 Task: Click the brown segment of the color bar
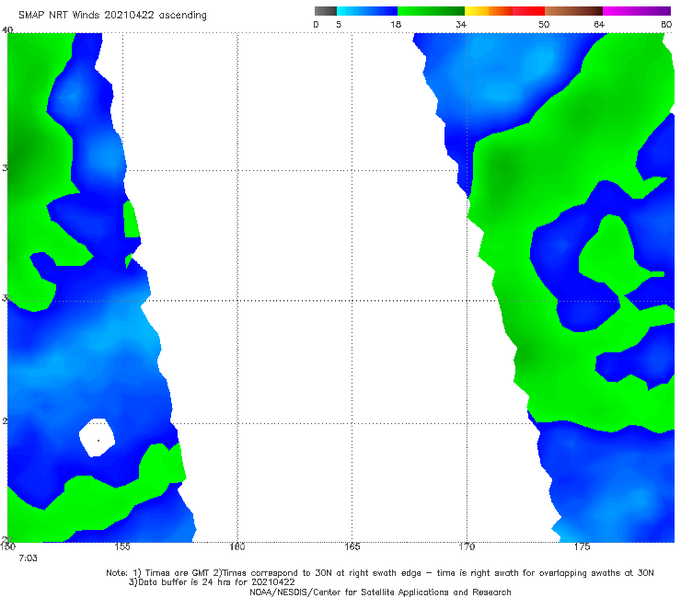pos(573,11)
